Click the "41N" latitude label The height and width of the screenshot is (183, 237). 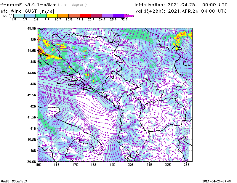tap(33, 129)
